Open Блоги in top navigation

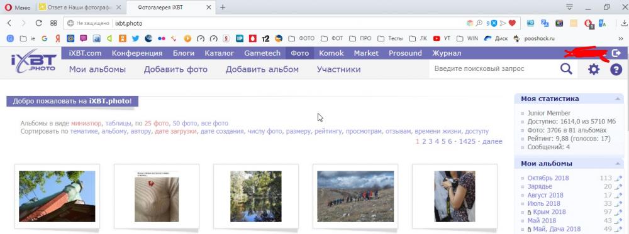click(x=184, y=53)
